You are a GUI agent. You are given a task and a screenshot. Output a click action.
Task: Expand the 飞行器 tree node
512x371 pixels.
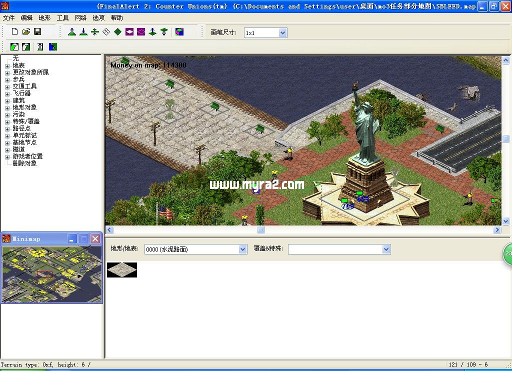pyautogui.click(x=7, y=94)
